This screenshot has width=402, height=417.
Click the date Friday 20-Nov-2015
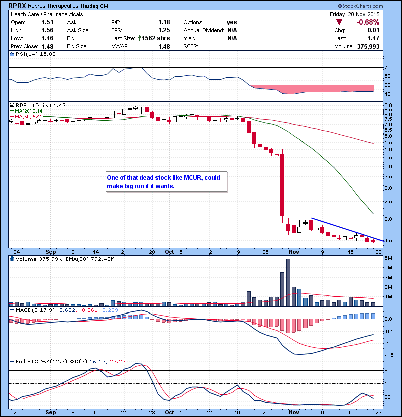[355, 14]
